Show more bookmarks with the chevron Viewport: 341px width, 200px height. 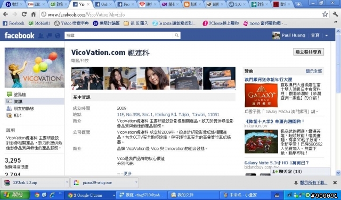click(x=336, y=22)
